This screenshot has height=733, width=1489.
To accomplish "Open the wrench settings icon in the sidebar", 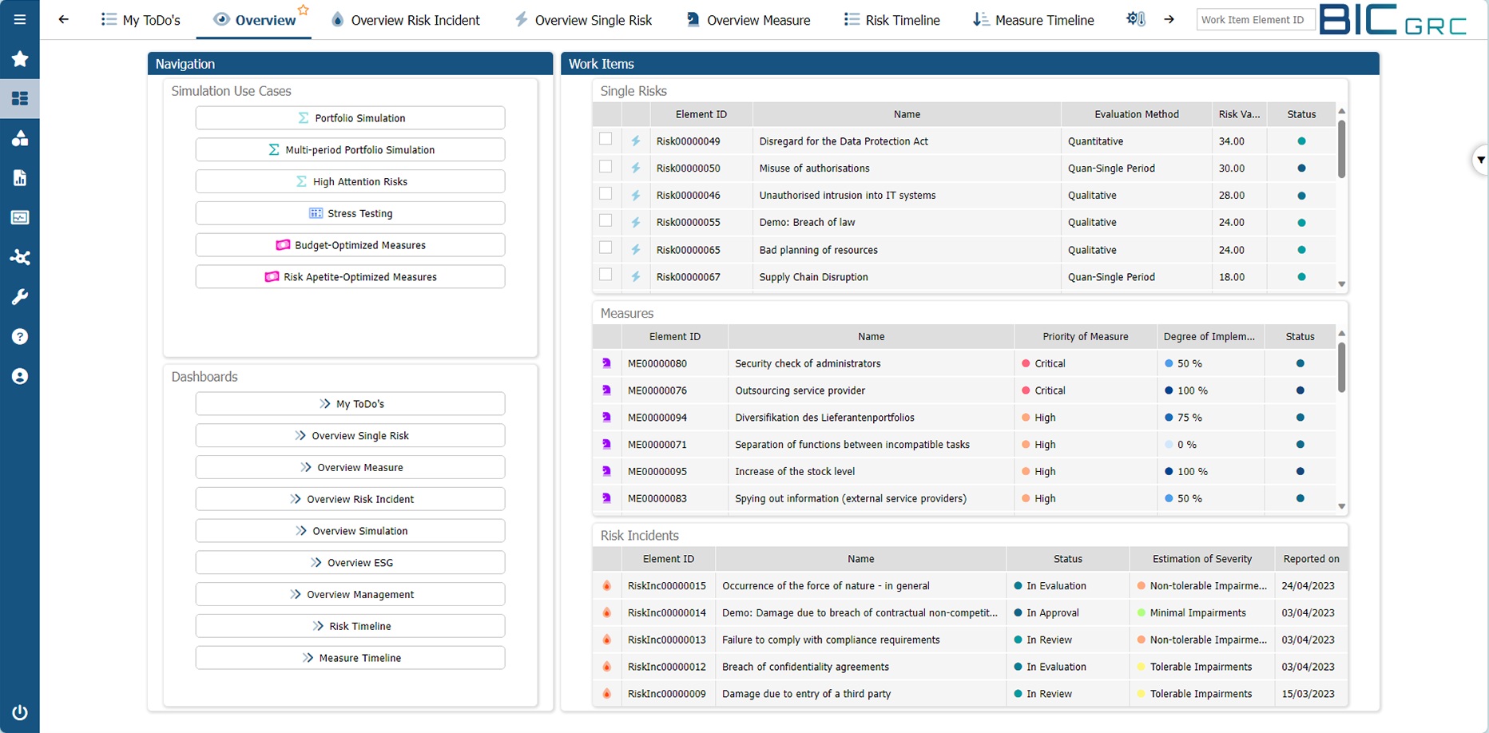I will pyautogui.click(x=20, y=296).
